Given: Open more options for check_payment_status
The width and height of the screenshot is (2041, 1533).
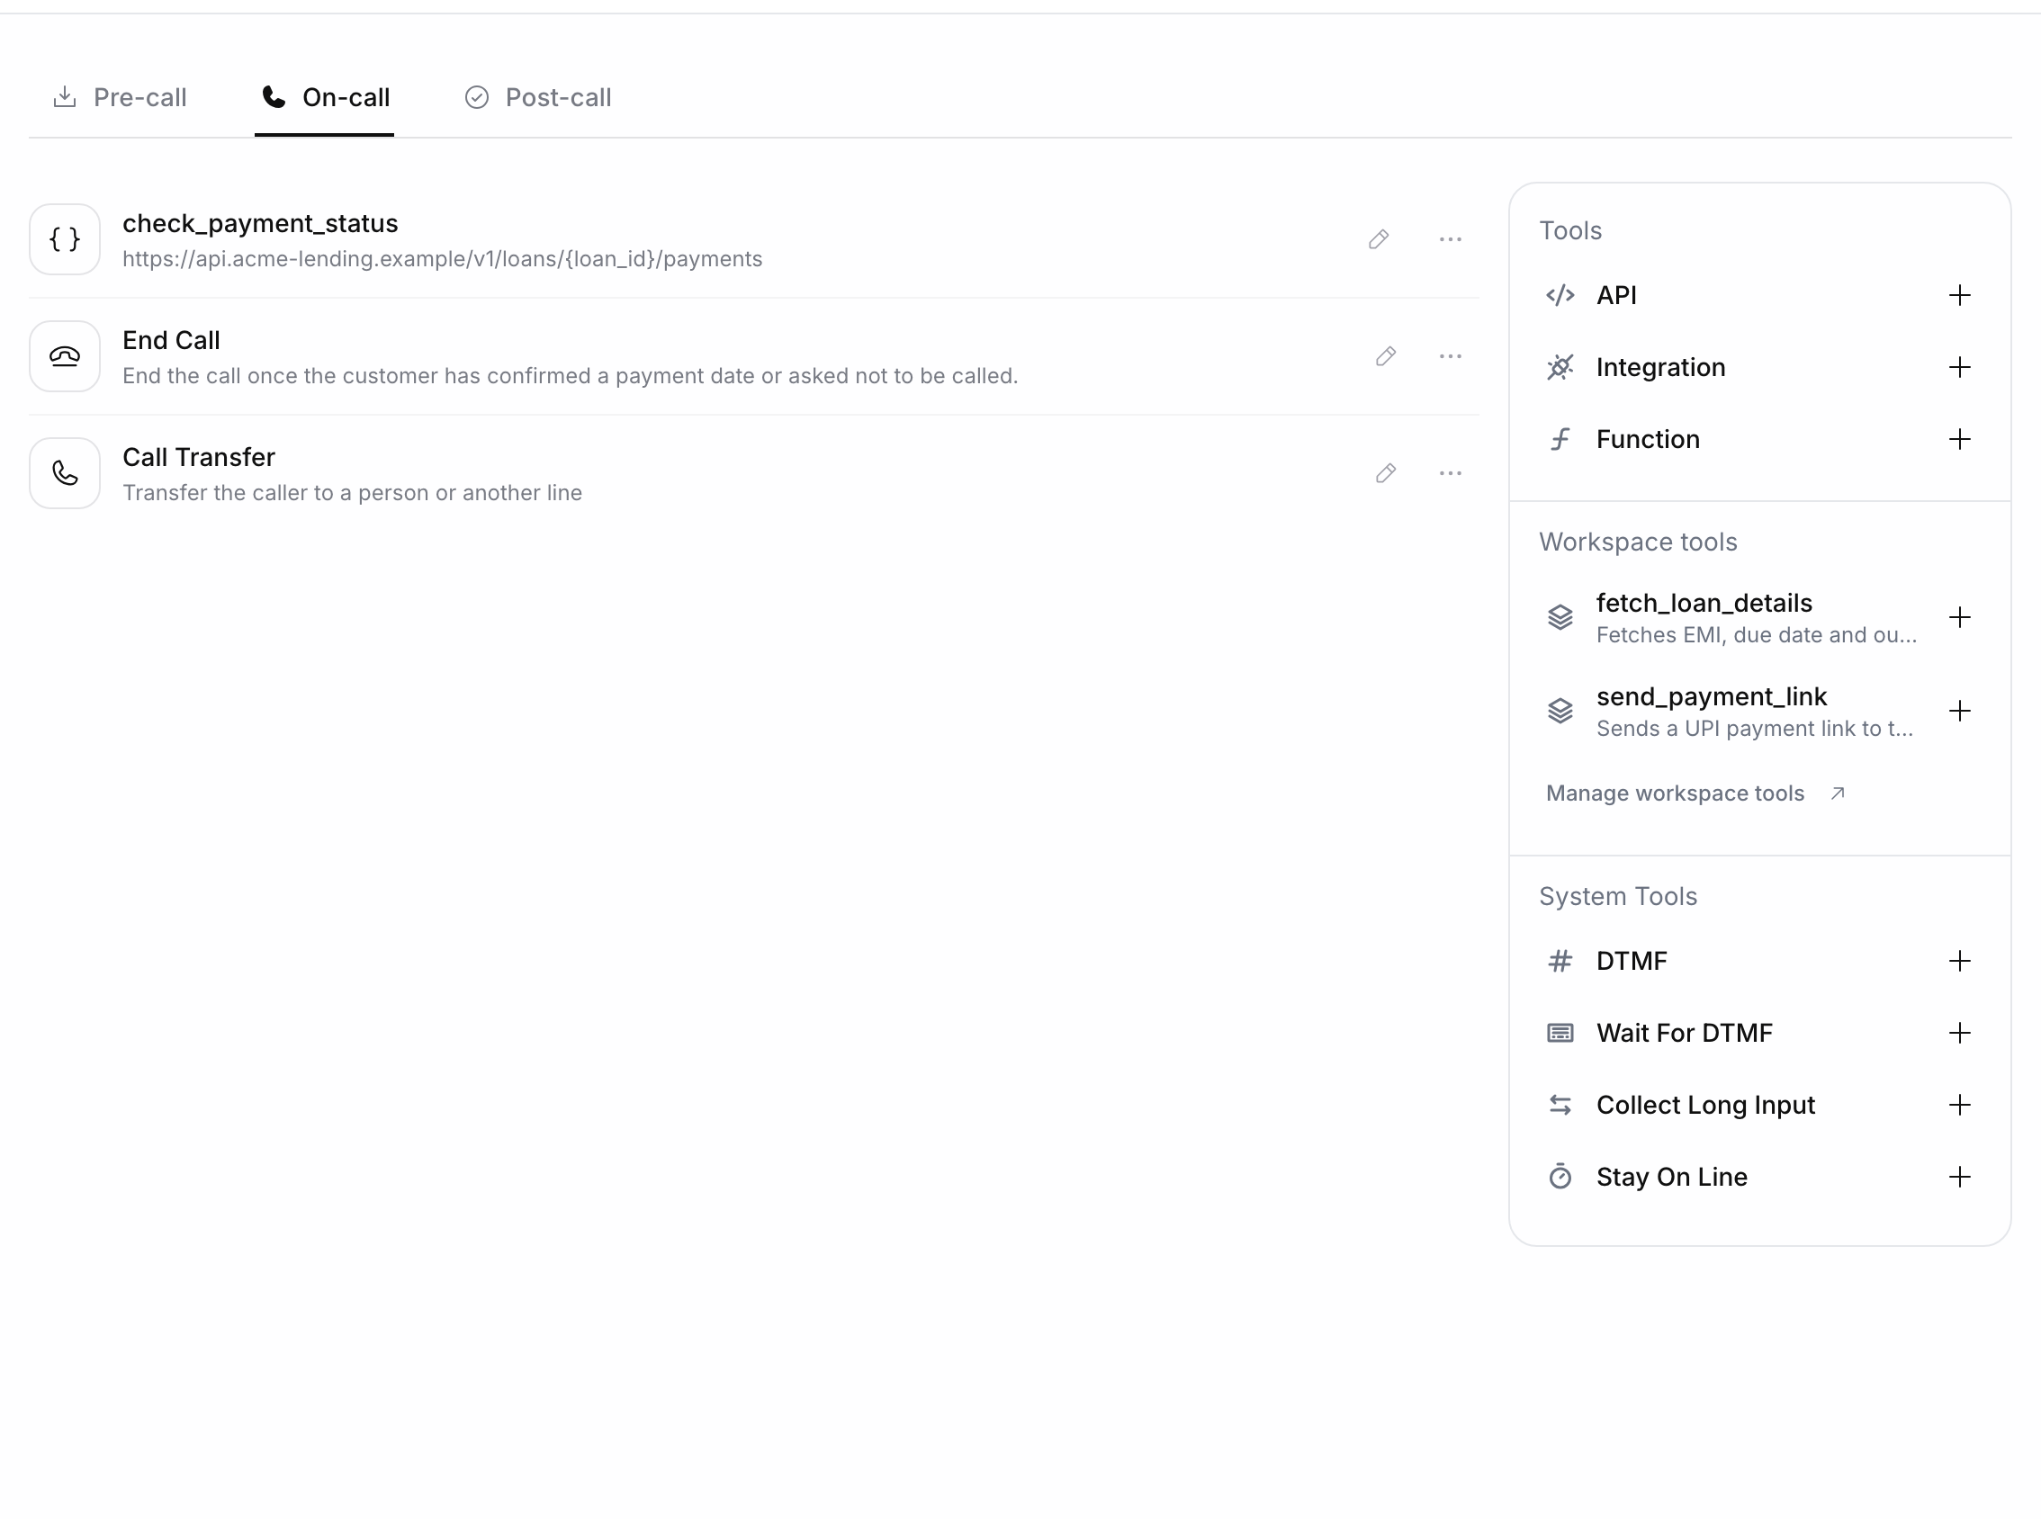Looking at the screenshot, I should [1451, 240].
